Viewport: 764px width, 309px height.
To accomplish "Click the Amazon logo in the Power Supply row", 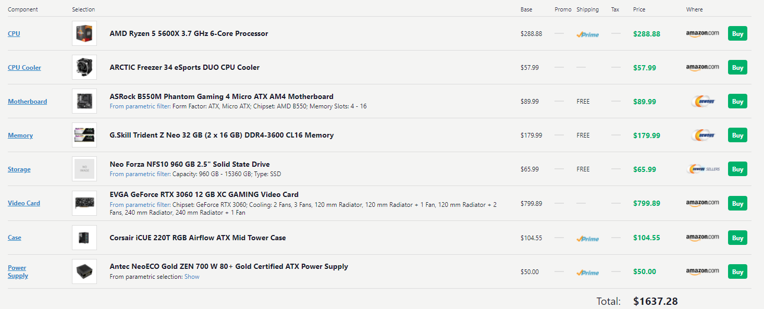I will tap(702, 271).
